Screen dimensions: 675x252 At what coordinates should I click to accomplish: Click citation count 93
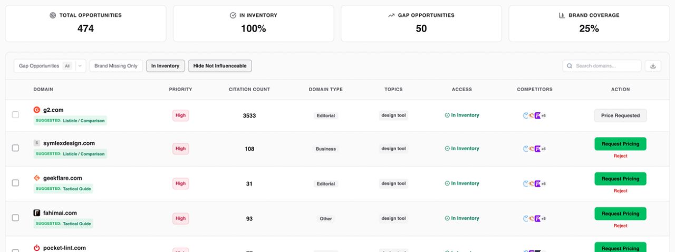[249, 218]
